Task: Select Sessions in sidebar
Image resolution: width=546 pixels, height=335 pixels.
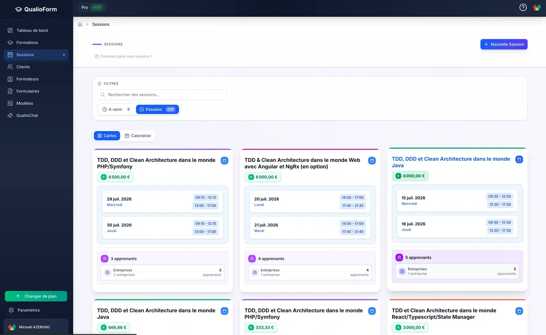Action: click(36, 55)
